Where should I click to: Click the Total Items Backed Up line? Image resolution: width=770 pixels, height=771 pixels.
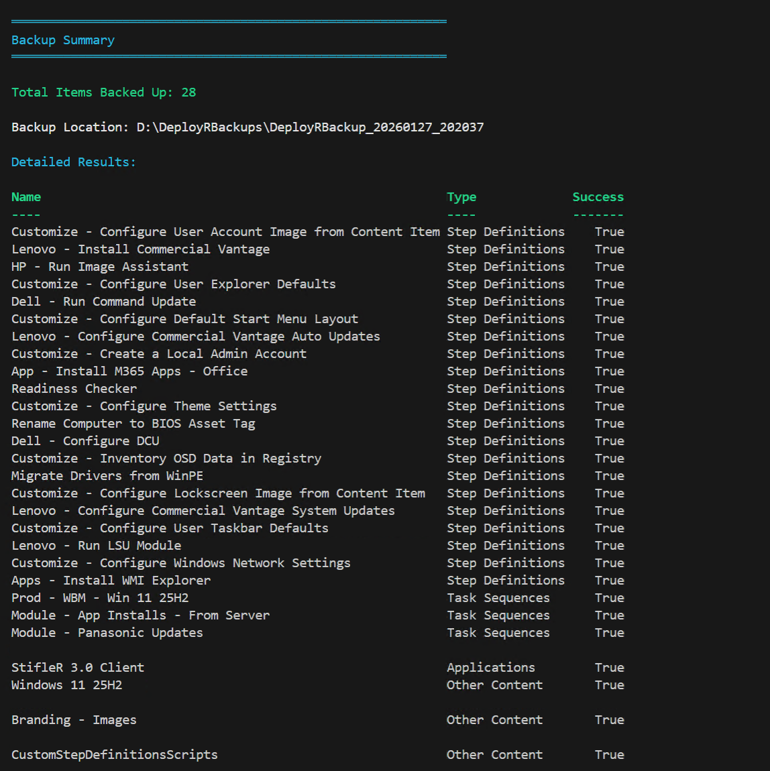tap(103, 93)
